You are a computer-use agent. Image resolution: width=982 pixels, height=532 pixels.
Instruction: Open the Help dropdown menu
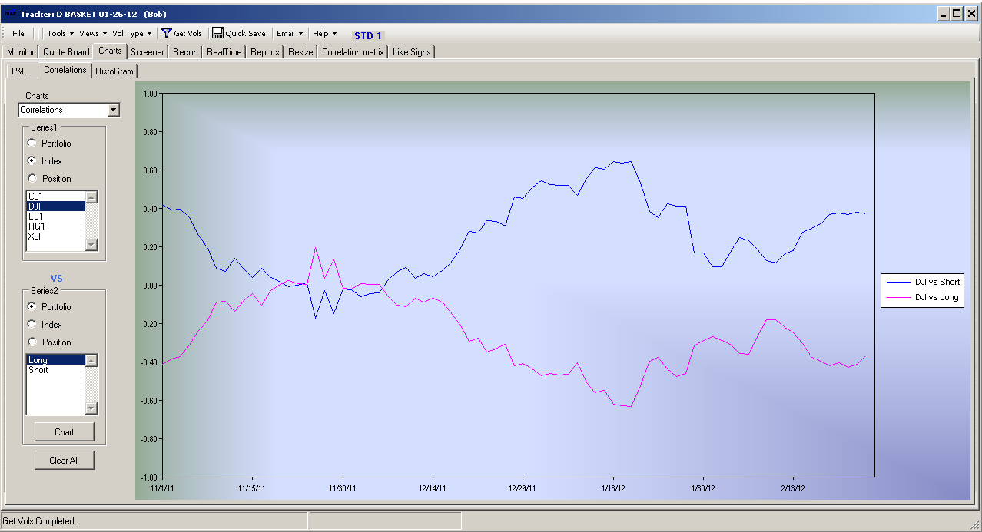(324, 34)
